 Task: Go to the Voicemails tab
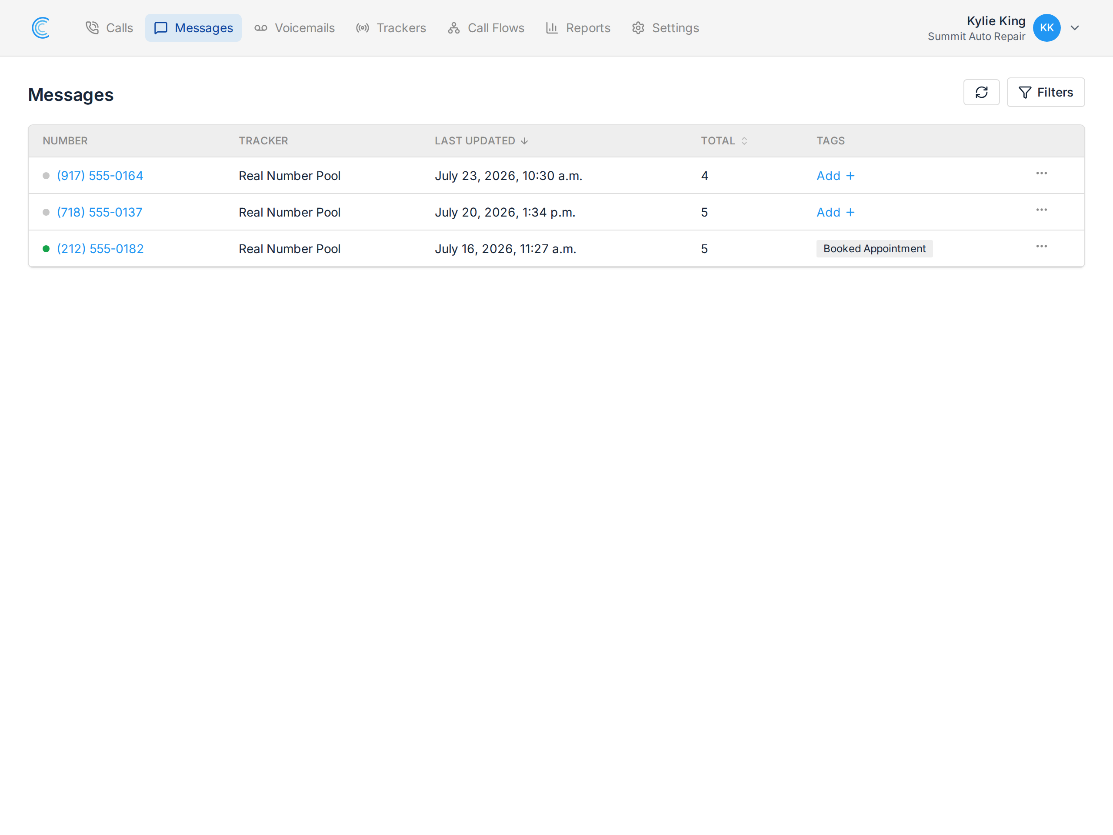[x=294, y=28]
